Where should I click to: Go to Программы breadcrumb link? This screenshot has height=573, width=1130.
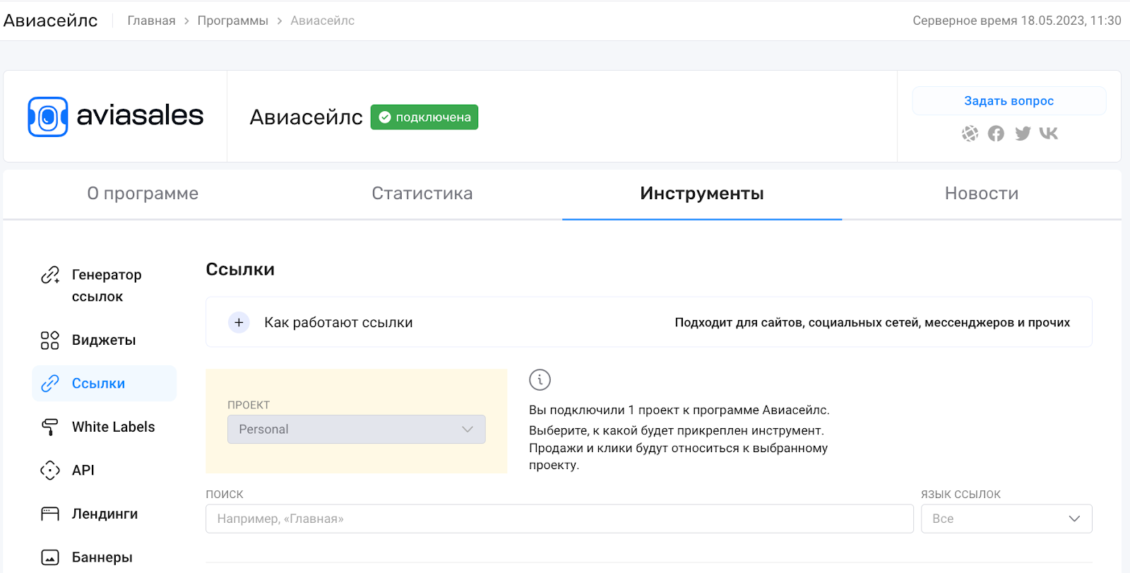point(232,21)
